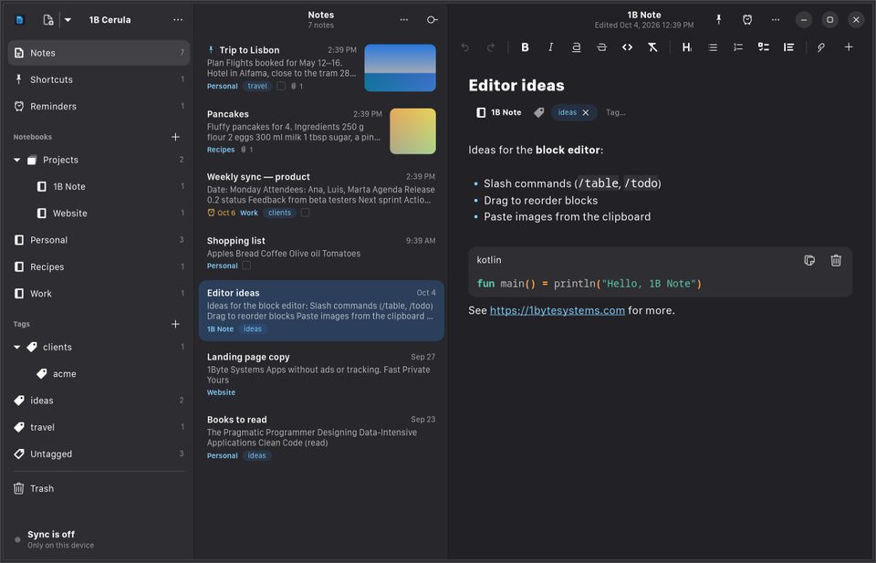Open the 1B Cerula sidebar options menu
The height and width of the screenshot is (563, 876).
tap(178, 19)
